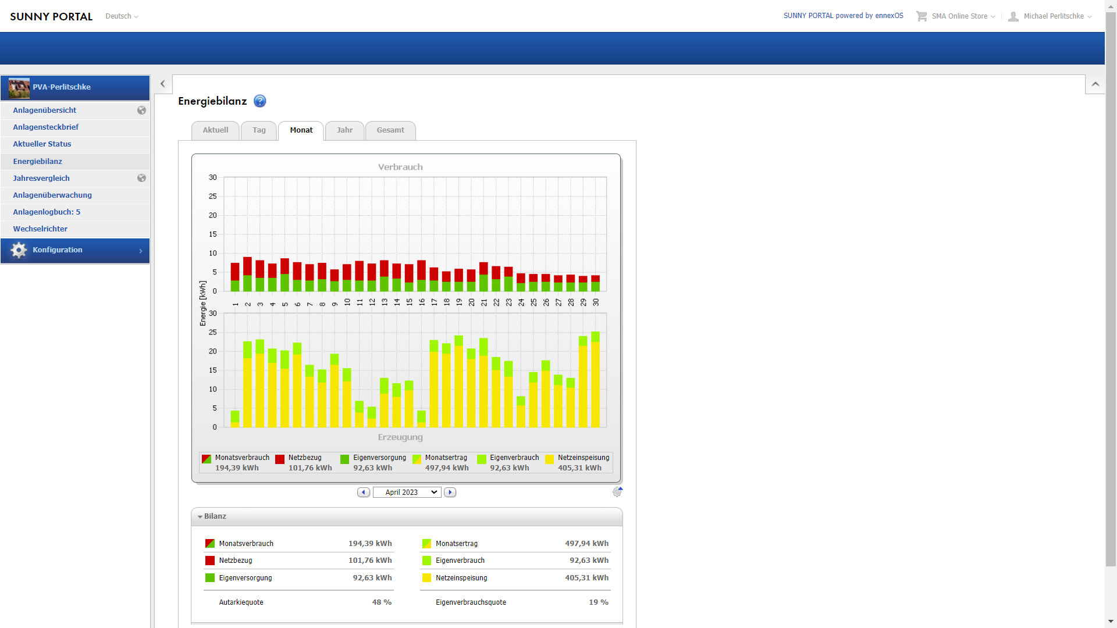
Task: Click the globe icon beside Jahresvergleich
Action: tap(141, 179)
